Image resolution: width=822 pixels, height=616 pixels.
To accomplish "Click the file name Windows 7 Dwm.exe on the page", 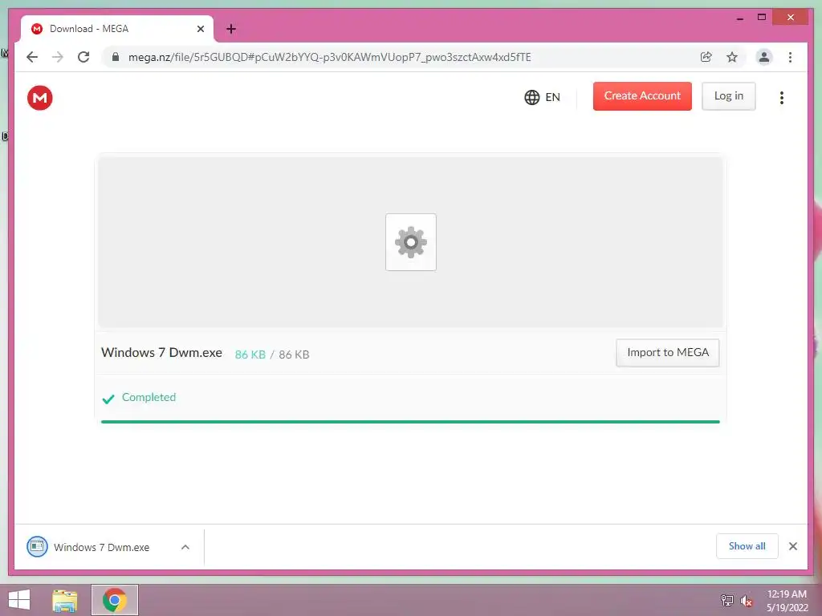I will pyautogui.click(x=161, y=353).
